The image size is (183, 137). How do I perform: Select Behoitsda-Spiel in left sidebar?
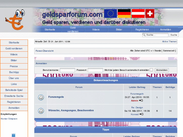[x=14, y=90]
